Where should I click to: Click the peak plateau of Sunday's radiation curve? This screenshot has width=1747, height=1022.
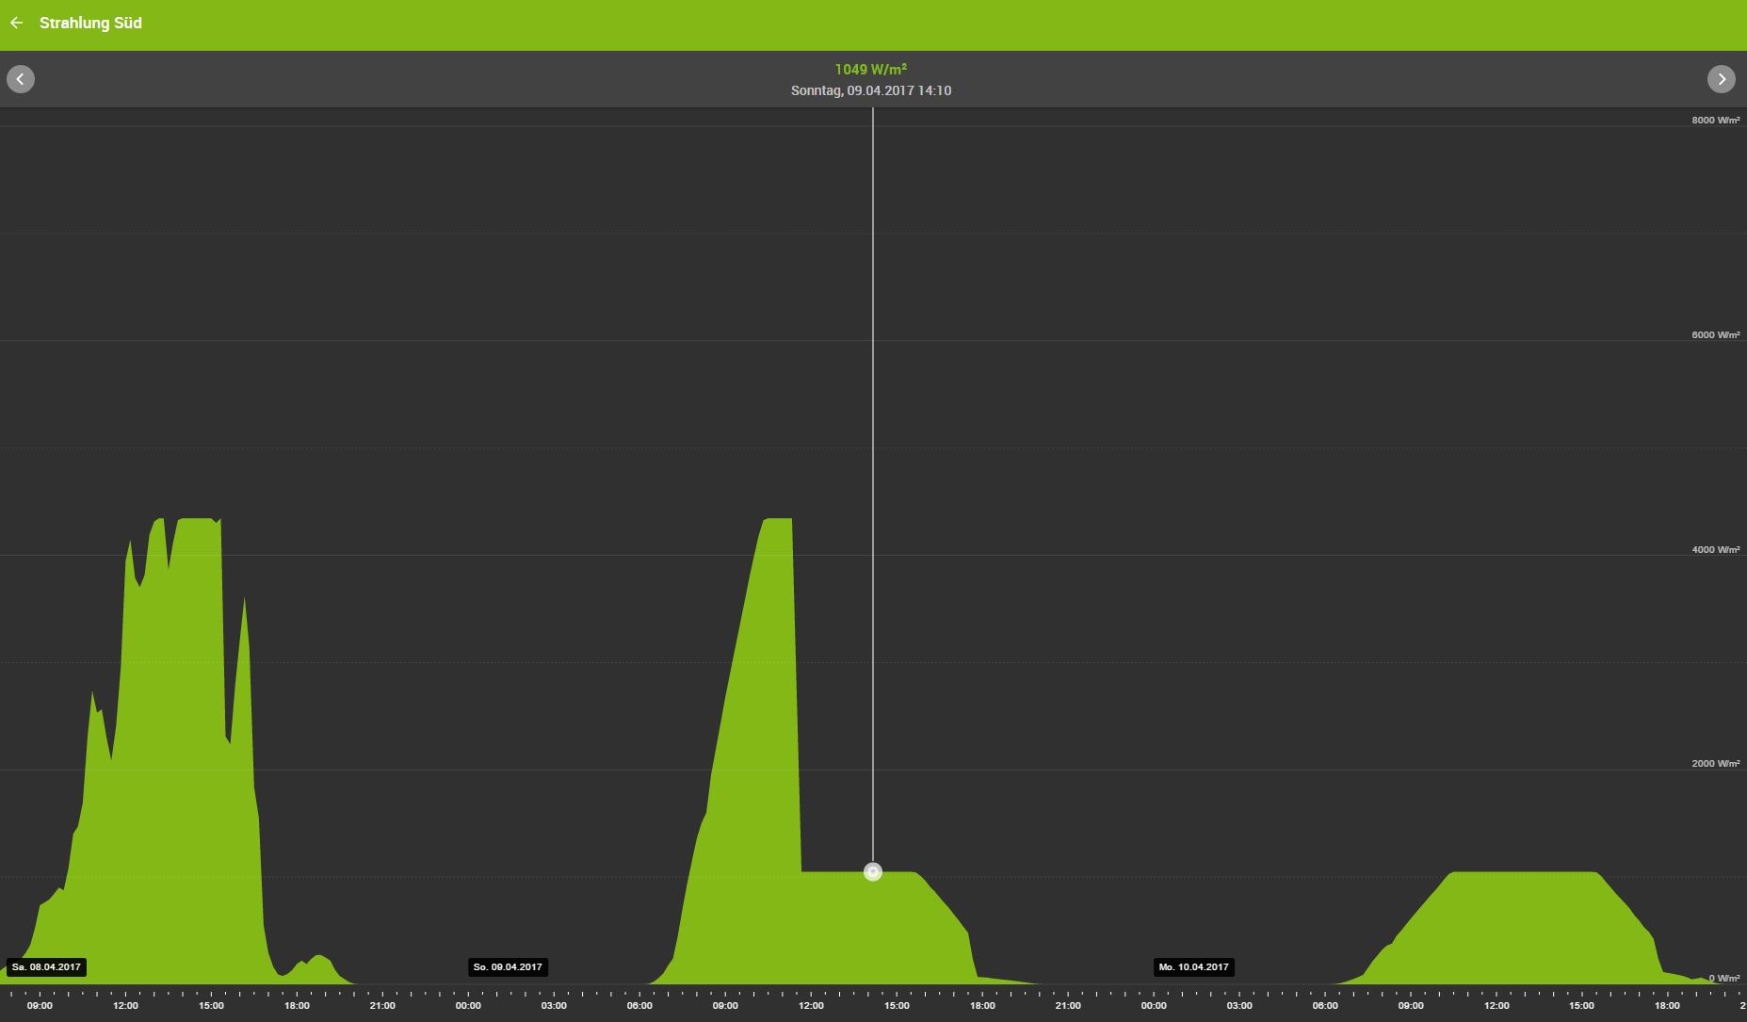tap(778, 521)
